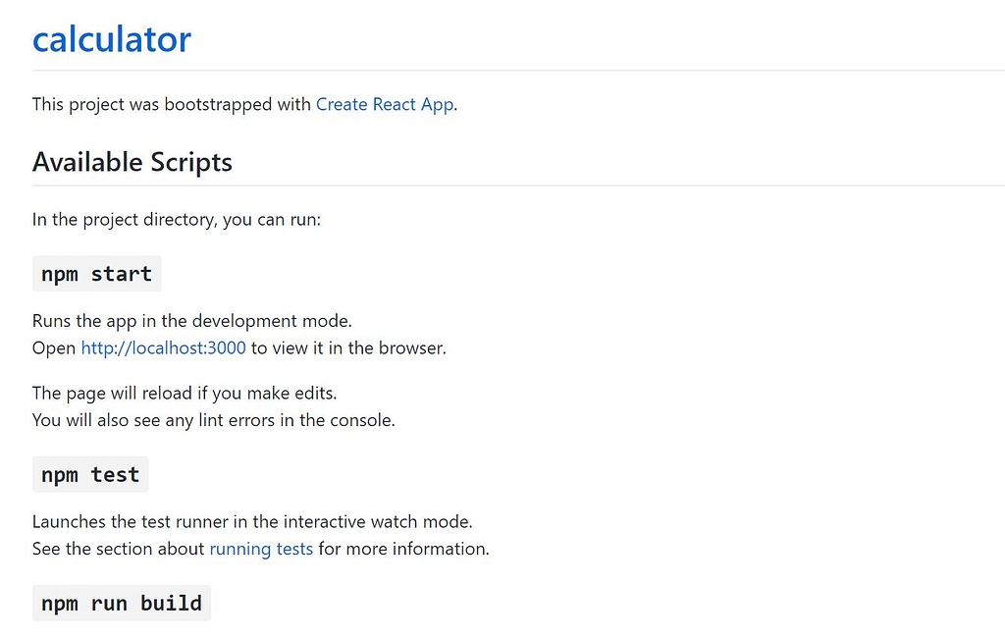Click the more information sentence text

tap(402, 549)
